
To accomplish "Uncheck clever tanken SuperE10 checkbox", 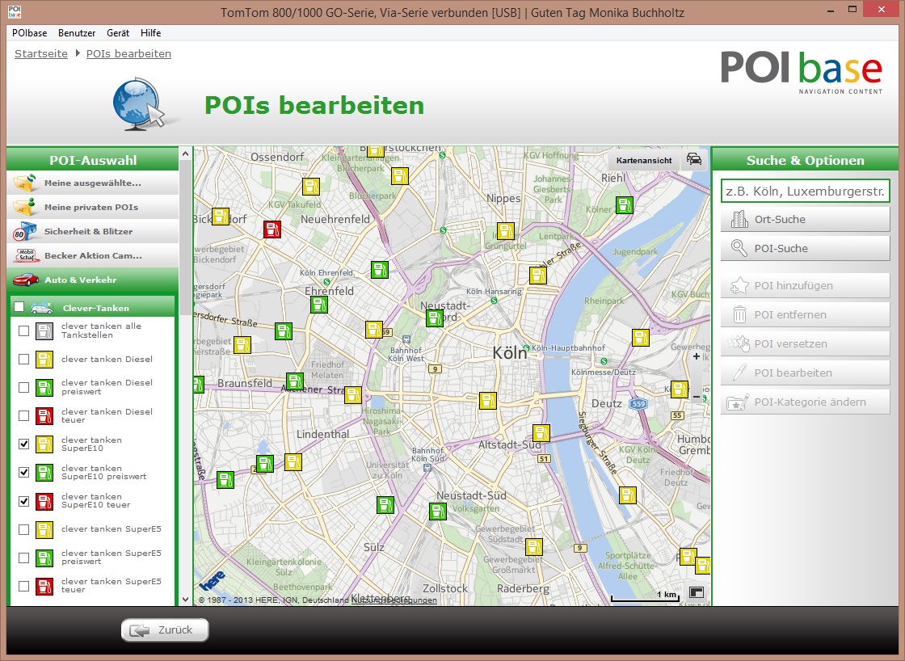I will pos(24,444).
